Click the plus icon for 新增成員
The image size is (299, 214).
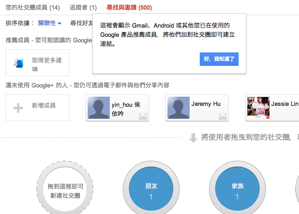[18, 108]
